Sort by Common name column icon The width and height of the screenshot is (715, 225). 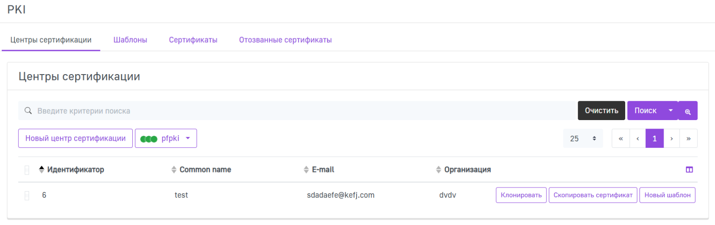[174, 170]
